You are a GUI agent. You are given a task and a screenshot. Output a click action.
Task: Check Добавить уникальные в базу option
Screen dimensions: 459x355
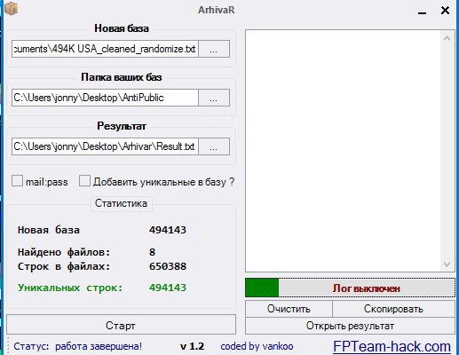[84, 181]
